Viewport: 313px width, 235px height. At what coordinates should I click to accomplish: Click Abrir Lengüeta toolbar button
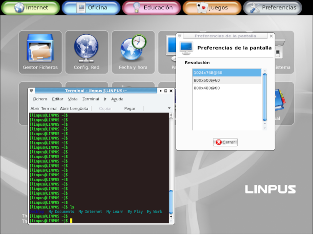point(74,109)
